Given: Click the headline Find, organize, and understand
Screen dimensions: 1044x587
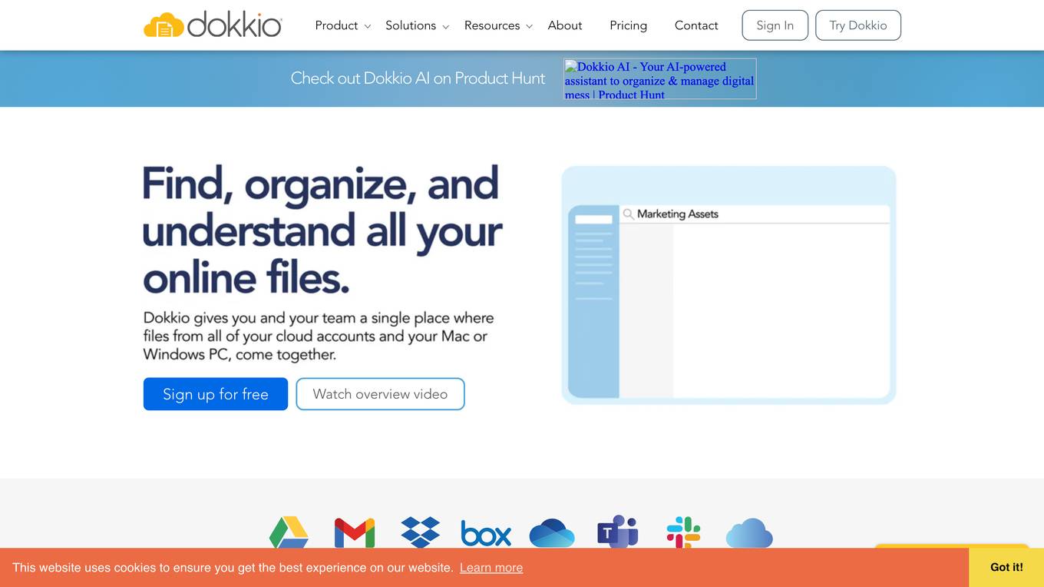Looking at the screenshot, I should (322, 230).
